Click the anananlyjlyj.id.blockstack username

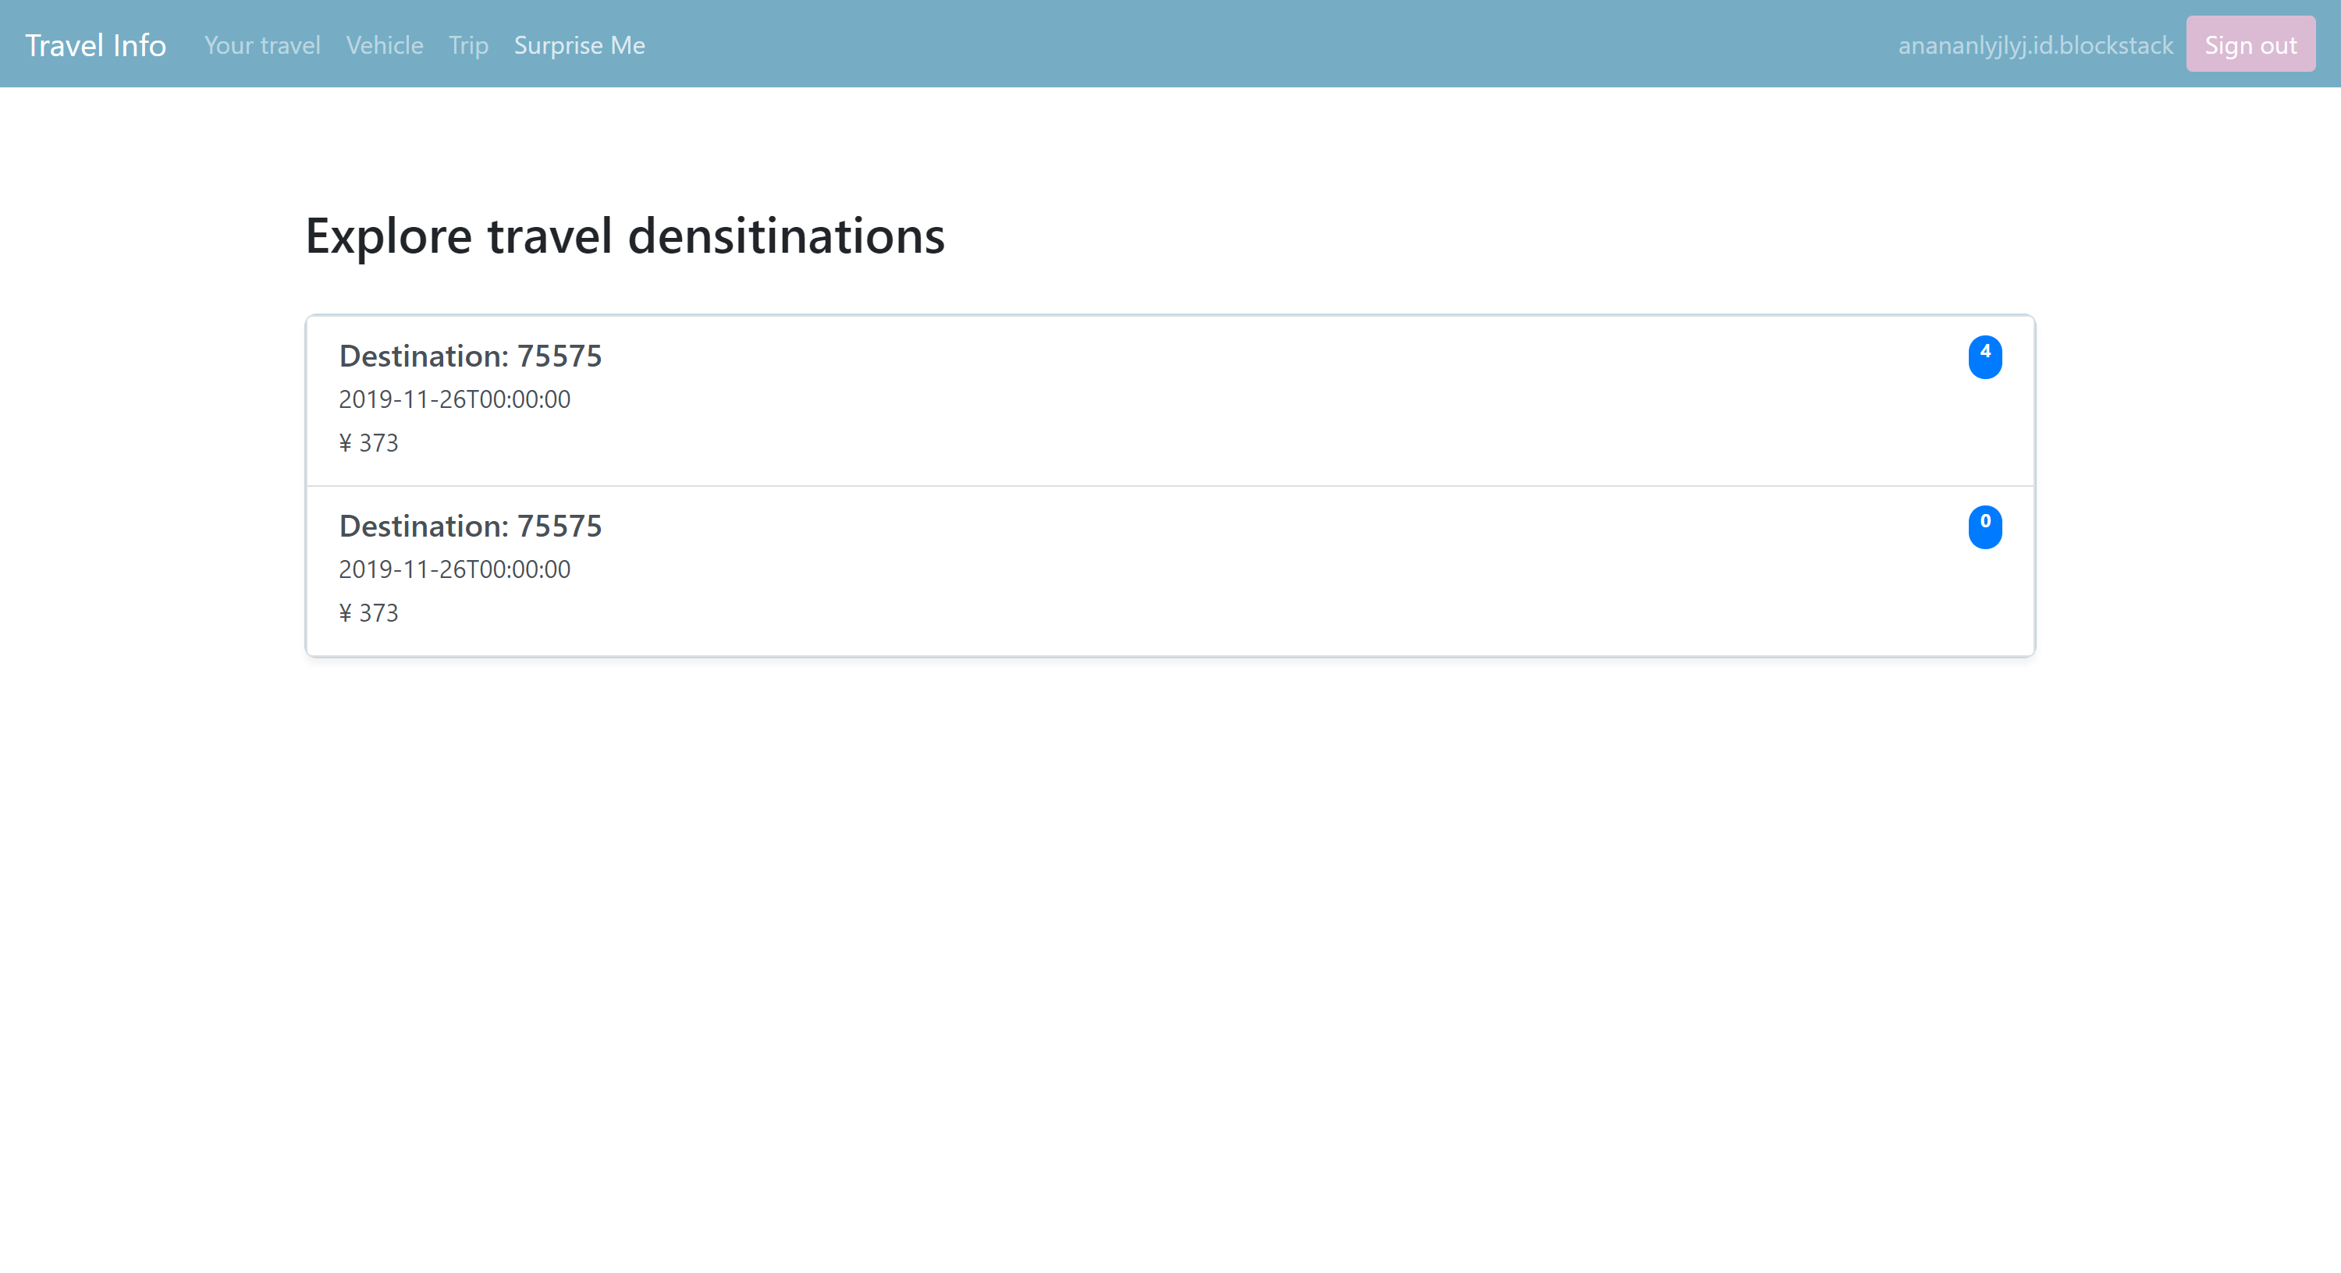tap(2035, 44)
